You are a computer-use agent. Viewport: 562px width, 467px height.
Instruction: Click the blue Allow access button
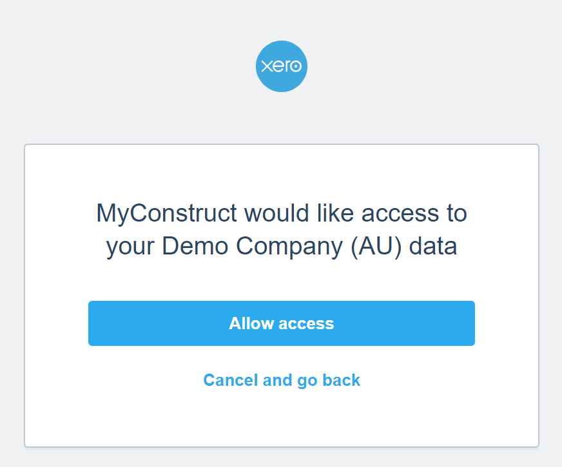pos(282,323)
